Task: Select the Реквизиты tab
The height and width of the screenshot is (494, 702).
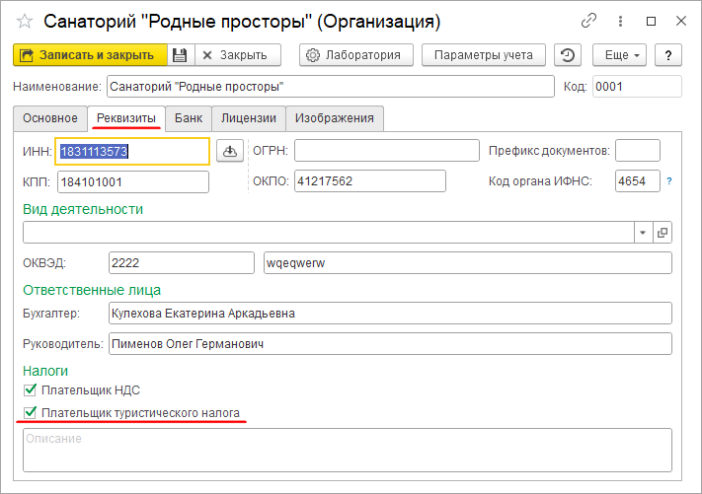Action: [126, 118]
